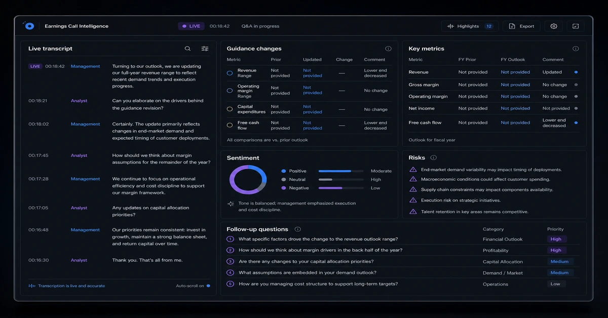Click warning icon for Supply chain constraints risk

(x=413, y=189)
